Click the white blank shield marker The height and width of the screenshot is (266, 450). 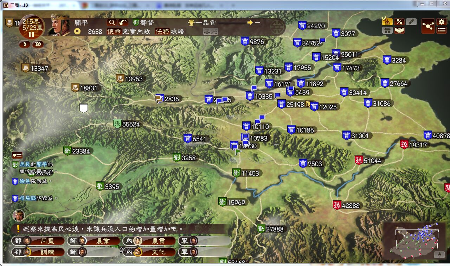[x=83, y=108]
